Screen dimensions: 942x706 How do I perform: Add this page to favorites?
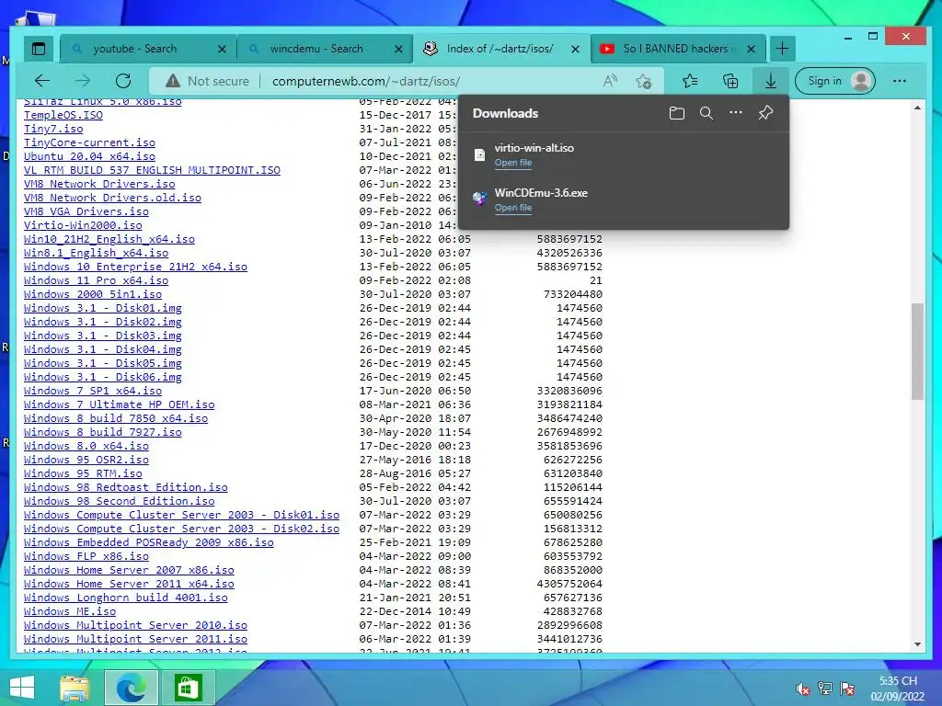pyautogui.click(x=643, y=81)
